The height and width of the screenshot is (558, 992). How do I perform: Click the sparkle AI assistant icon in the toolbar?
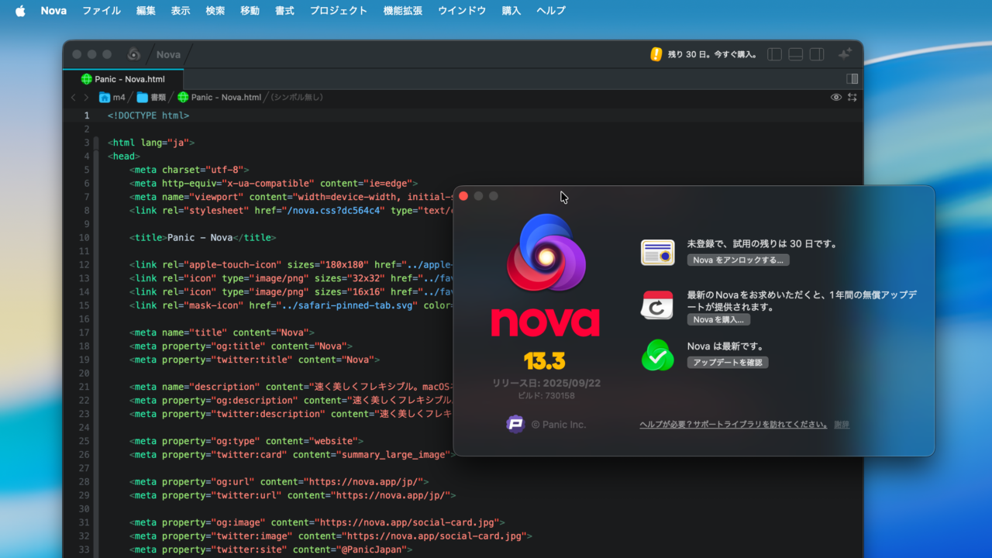[x=844, y=53]
